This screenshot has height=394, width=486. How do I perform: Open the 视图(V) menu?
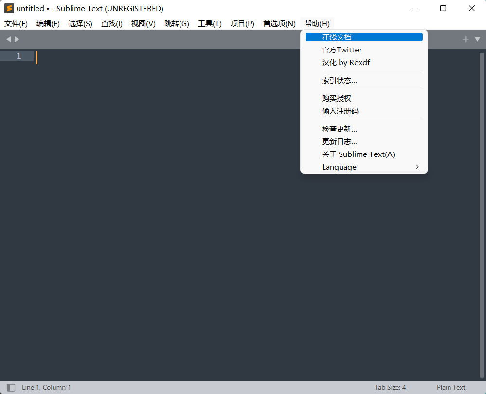143,23
